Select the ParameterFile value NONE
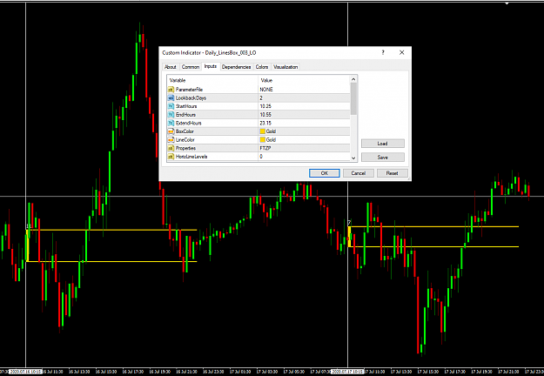Screen dimensions: 544x376 [266, 90]
